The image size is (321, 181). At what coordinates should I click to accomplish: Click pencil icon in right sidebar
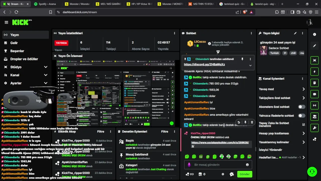[314, 46]
